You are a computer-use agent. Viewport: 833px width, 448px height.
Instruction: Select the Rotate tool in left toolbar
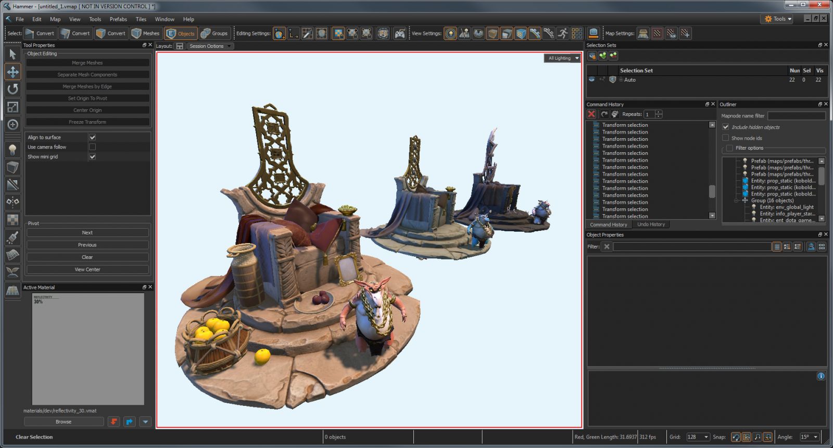(x=12, y=89)
